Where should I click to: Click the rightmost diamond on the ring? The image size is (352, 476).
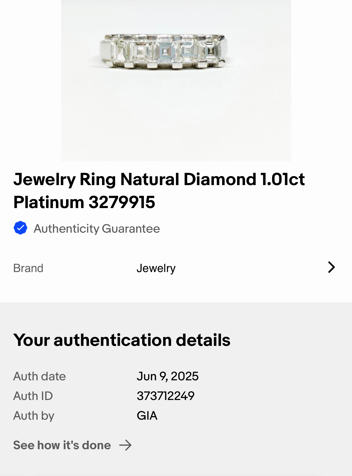[211, 51]
